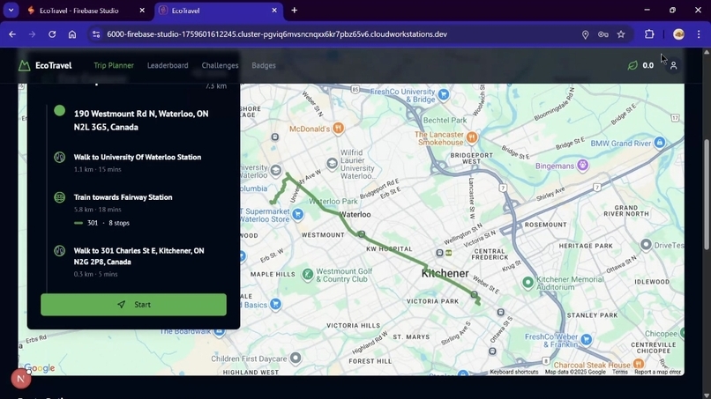Click the Kitchener city label on map
Viewport: 711px width, 399px height.
(x=445, y=273)
